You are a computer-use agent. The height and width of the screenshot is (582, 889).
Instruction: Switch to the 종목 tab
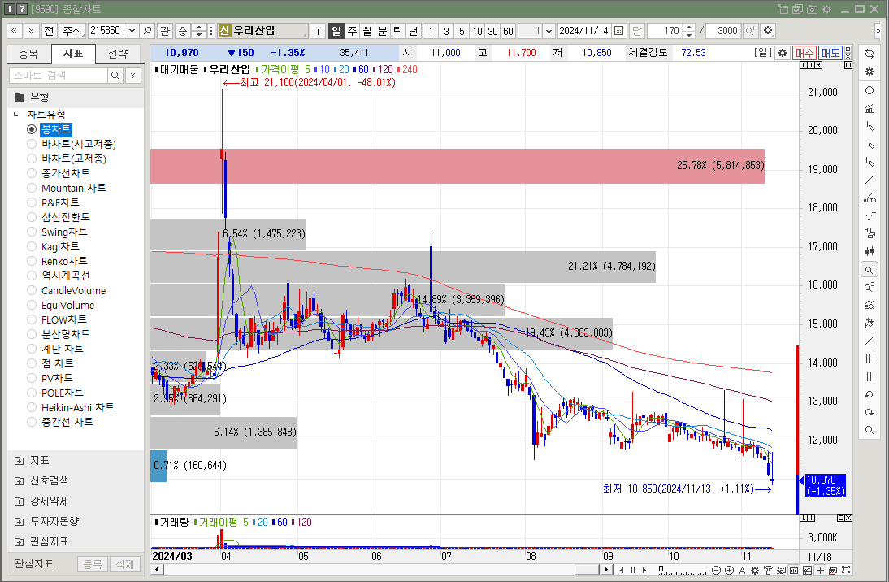(28, 54)
